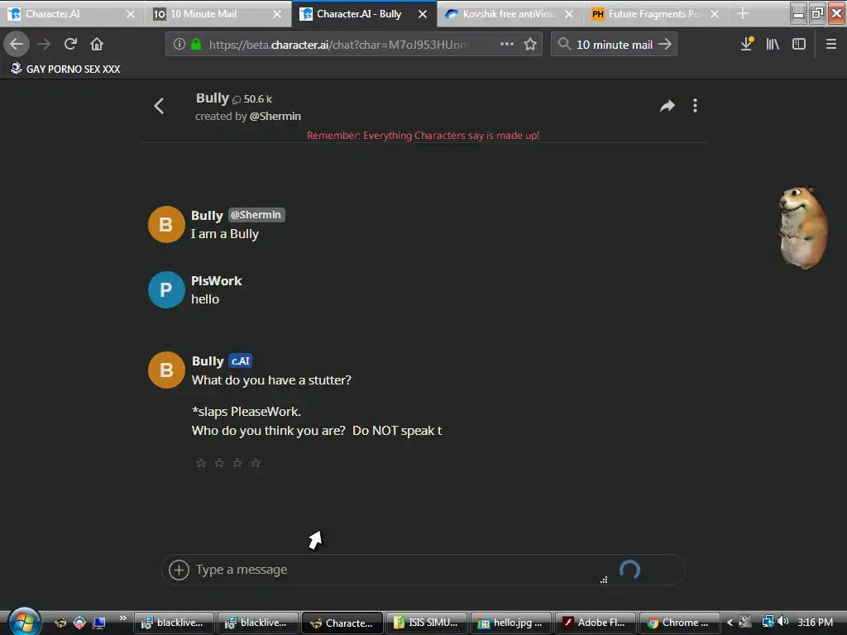Rate the reply four stars

pos(256,463)
